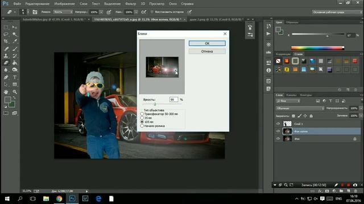Choose the 'Начало ролика' lens type
This screenshot has height=204, width=364.
pyautogui.click(x=142, y=126)
